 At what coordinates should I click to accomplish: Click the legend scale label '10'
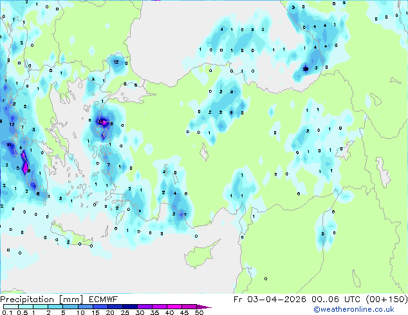(x=80, y=312)
